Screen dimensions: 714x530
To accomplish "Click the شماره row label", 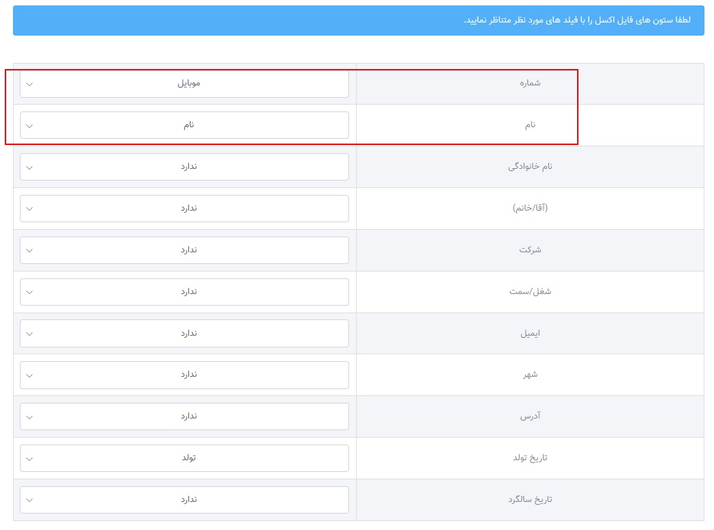I will (x=530, y=83).
